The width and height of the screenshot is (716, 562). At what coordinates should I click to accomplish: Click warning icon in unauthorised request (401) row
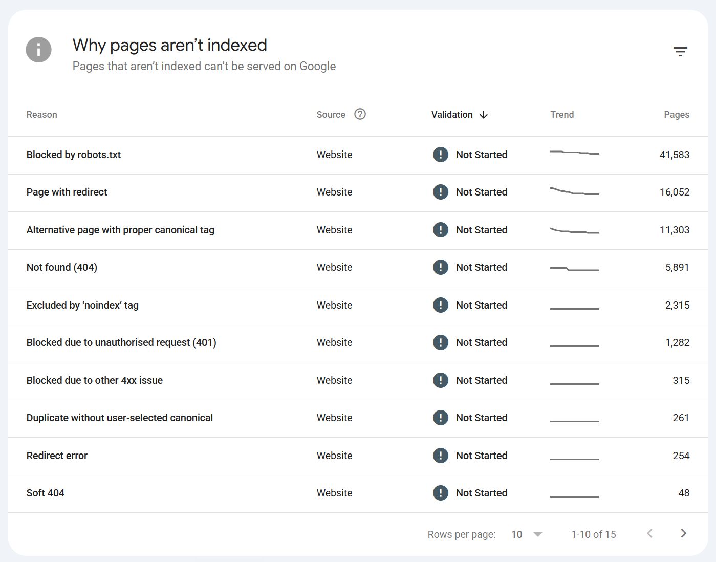pos(441,342)
